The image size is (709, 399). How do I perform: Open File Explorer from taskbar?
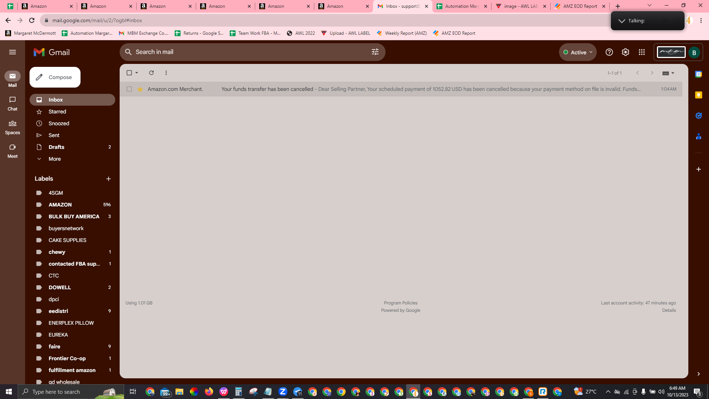[179, 392]
